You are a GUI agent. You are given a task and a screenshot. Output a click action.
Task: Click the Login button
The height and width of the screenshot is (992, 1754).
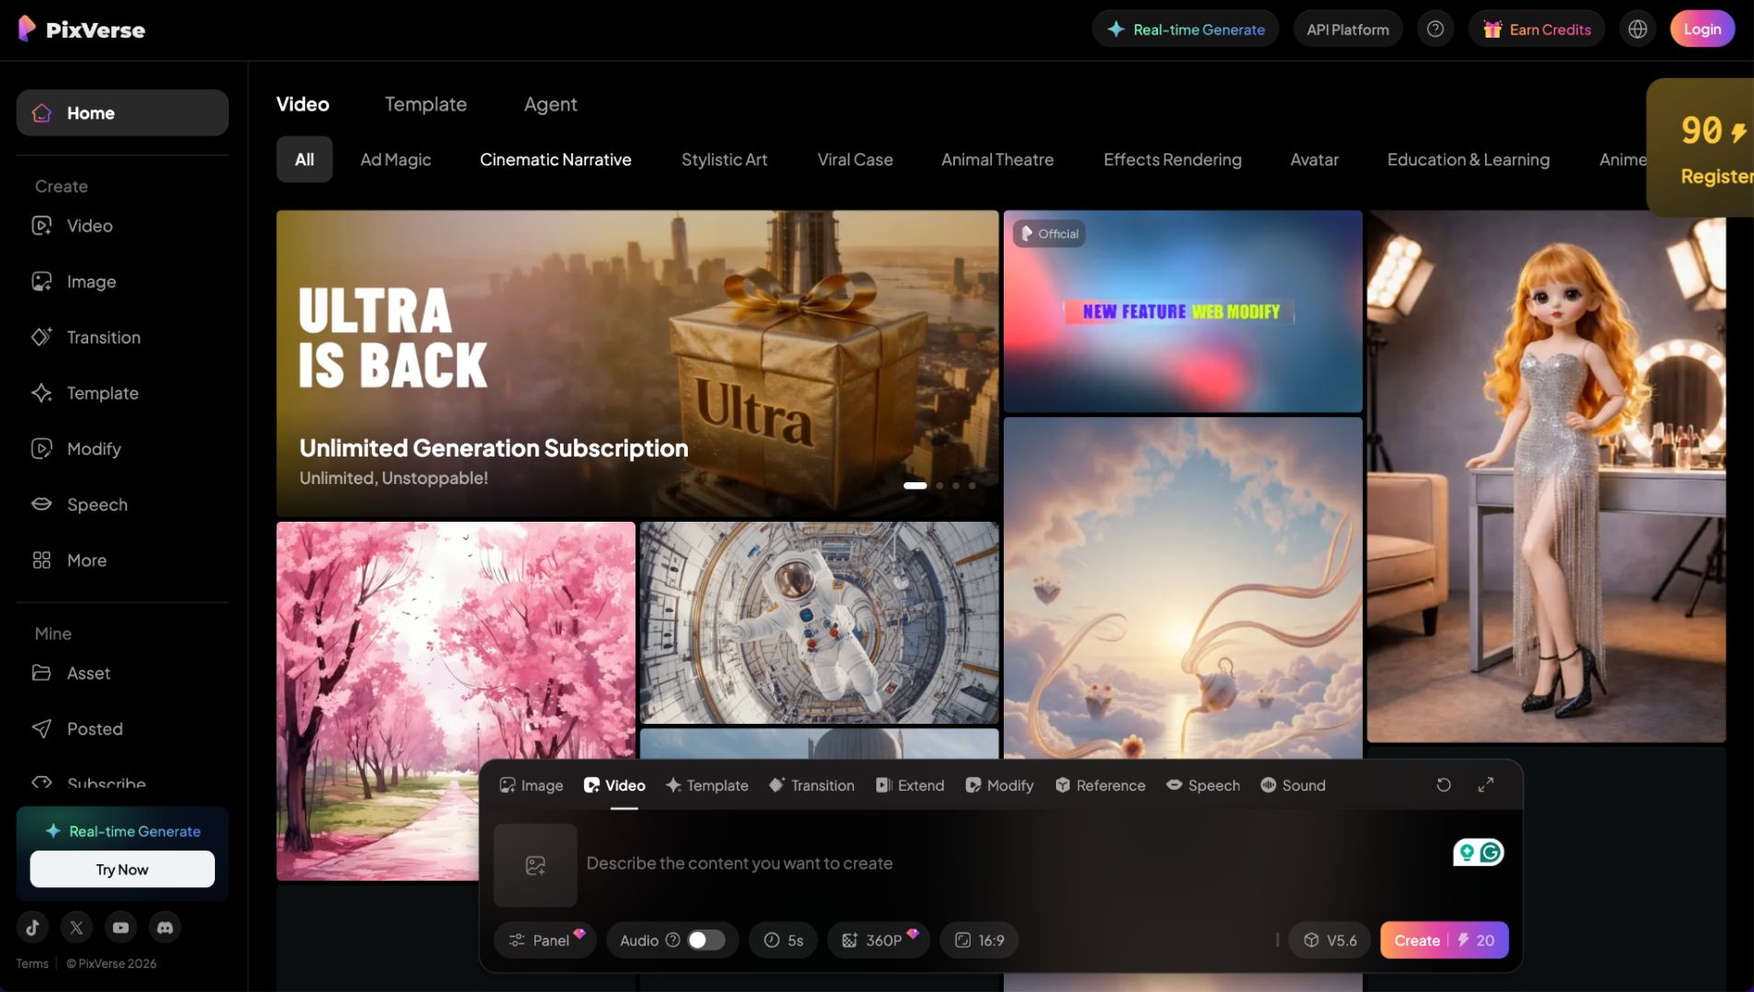click(x=1702, y=29)
